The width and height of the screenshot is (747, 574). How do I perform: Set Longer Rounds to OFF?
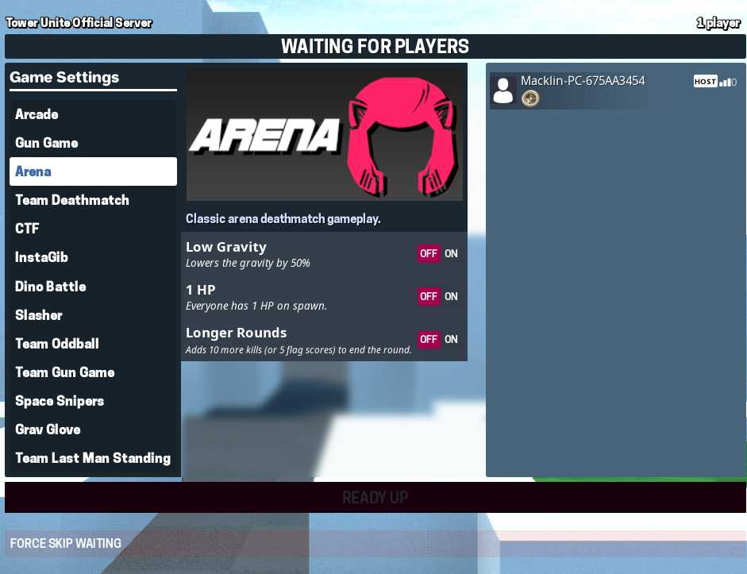click(429, 339)
